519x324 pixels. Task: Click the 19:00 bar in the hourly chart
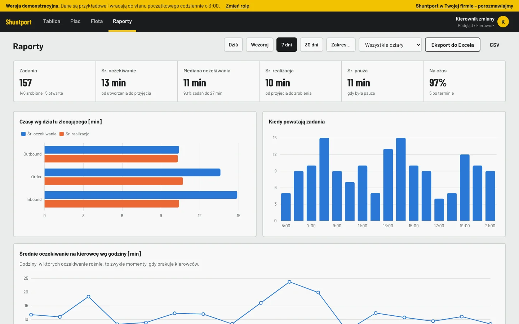tap(465, 188)
